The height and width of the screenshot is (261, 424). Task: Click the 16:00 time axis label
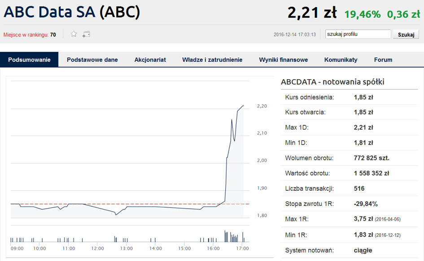click(x=214, y=248)
